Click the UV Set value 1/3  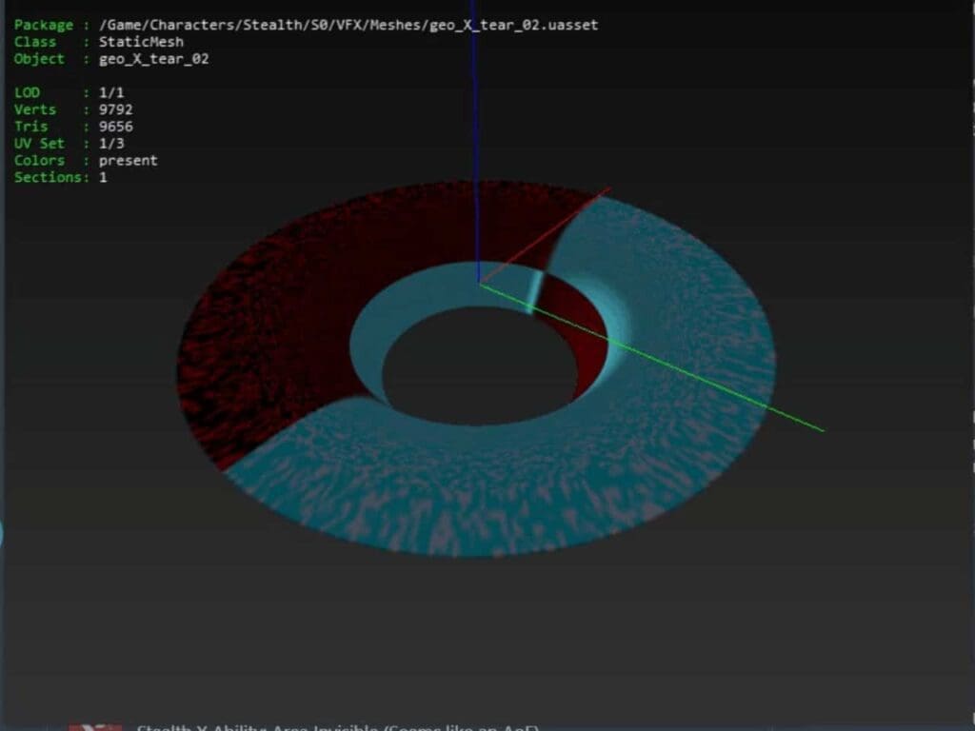(110, 144)
